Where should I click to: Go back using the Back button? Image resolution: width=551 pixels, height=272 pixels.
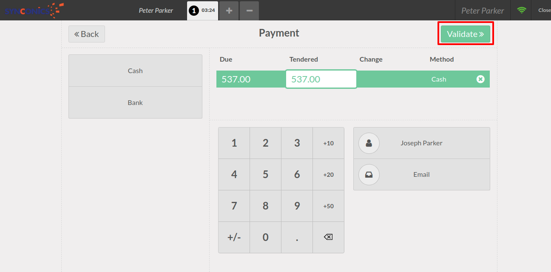(x=87, y=34)
